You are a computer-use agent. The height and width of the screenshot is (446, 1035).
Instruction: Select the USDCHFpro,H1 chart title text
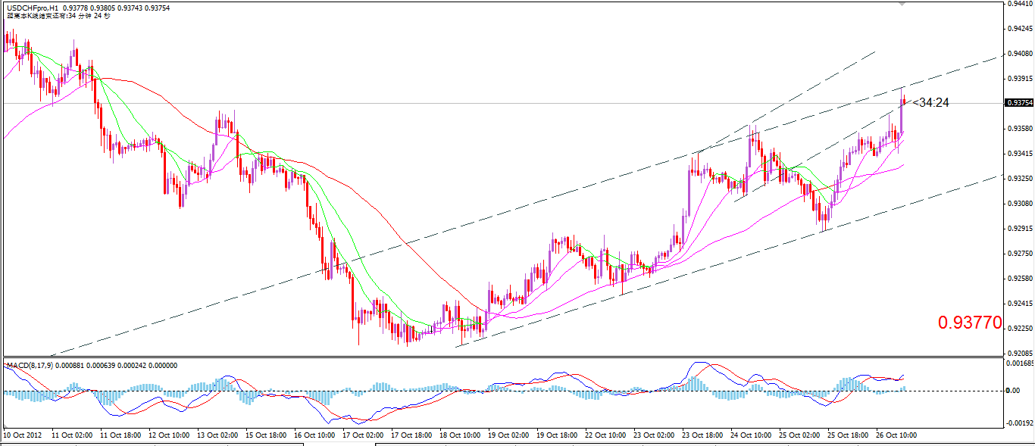click(32, 8)
